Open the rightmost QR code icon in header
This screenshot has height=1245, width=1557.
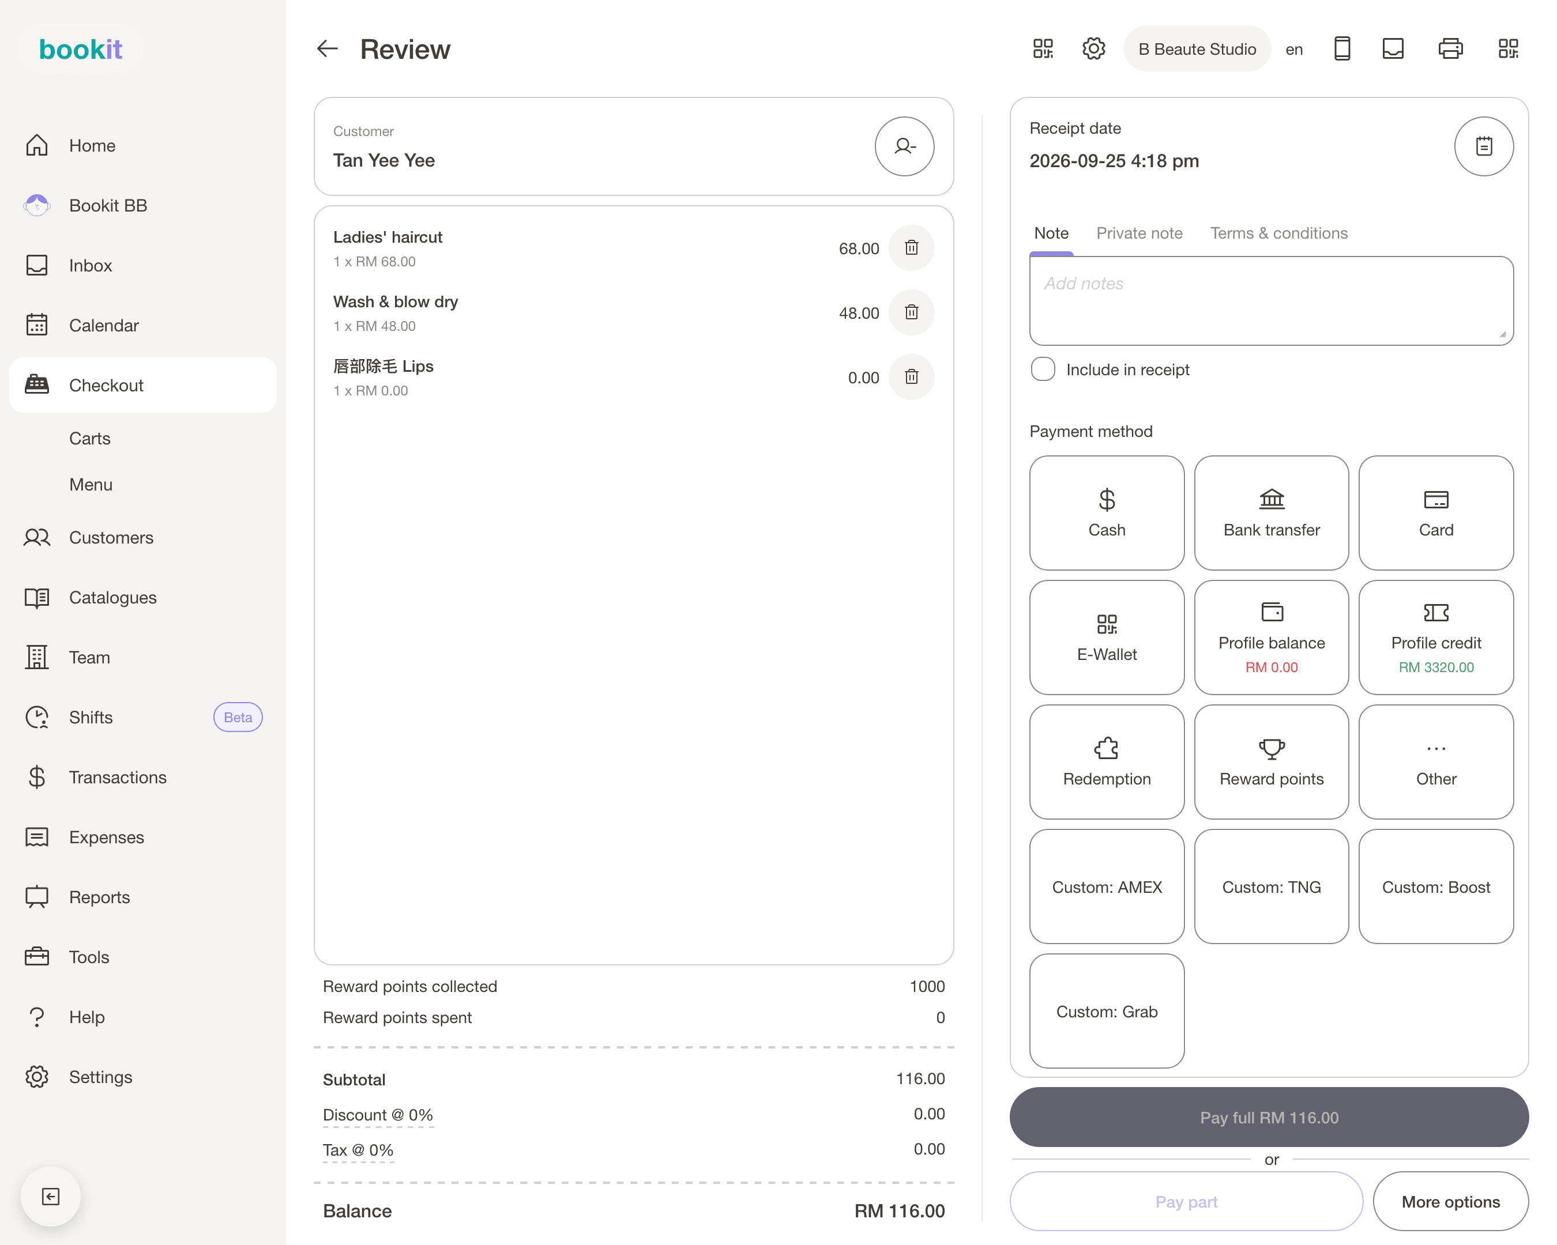click(x=1508, y=49)
